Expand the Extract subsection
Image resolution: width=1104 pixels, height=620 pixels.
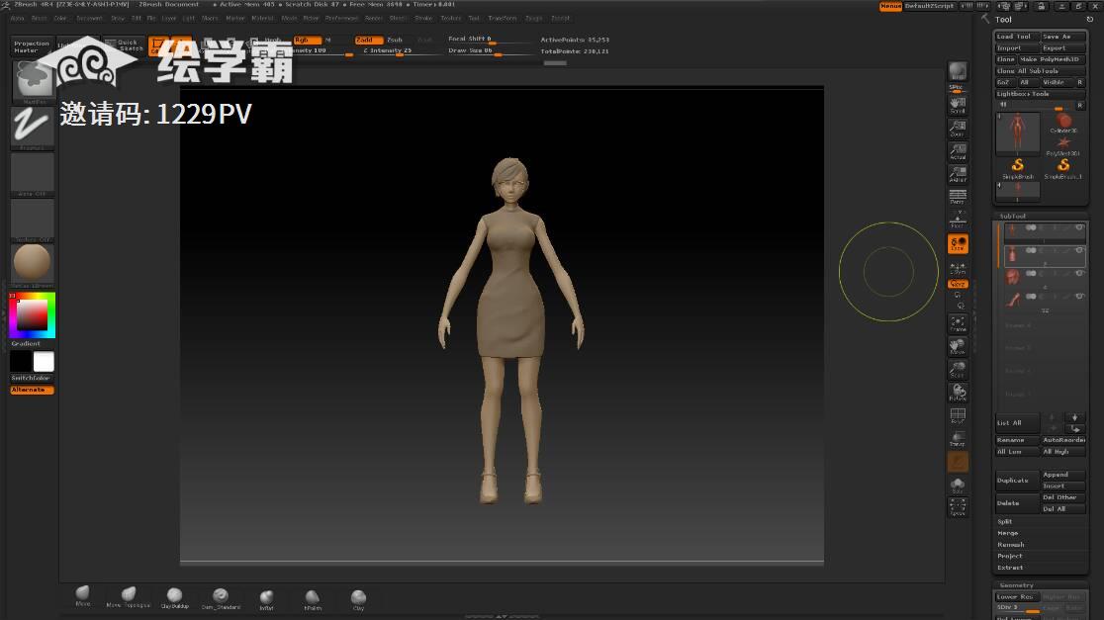pos(1010,568)
